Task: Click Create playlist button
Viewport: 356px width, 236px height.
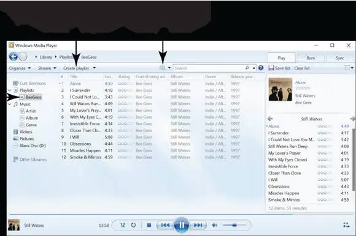Action: click(x=76, y=68)
